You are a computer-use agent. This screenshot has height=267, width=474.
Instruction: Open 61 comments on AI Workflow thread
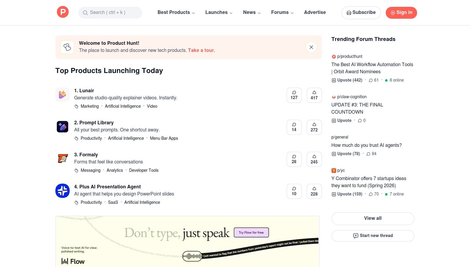pyautogui.click(x=374, y=80)
